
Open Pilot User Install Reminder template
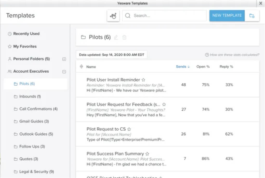(x=113, y=80)
